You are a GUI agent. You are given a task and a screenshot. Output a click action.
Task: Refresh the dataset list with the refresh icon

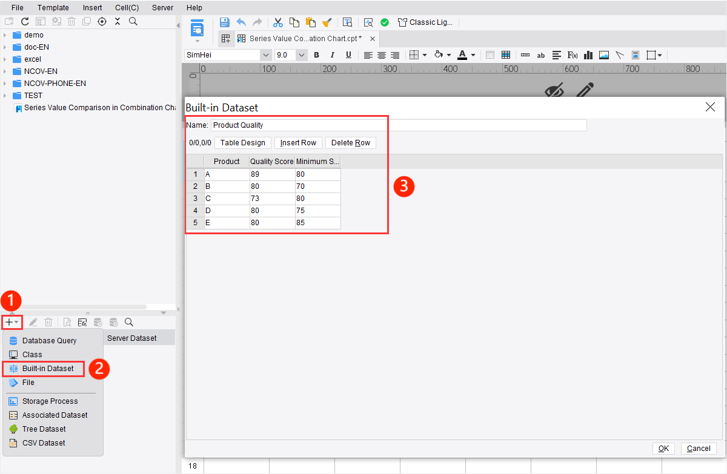coord(25,22)
